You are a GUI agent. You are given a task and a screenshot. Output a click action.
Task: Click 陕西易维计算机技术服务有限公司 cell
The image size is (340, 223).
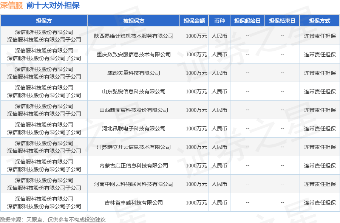[x=134, y=36]
